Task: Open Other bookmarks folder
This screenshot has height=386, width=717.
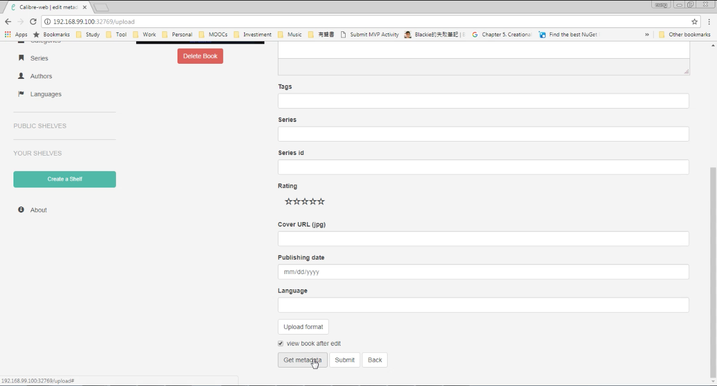Action: coord(685,34)
